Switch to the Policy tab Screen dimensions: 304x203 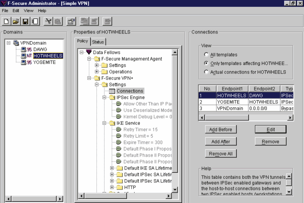pyautogui.click(x=82, y=41)
